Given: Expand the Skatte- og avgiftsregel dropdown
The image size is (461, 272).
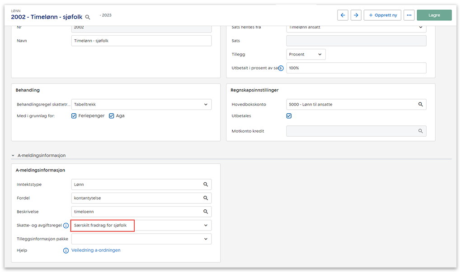Looking at the screenshot, I should coord(206,225).
